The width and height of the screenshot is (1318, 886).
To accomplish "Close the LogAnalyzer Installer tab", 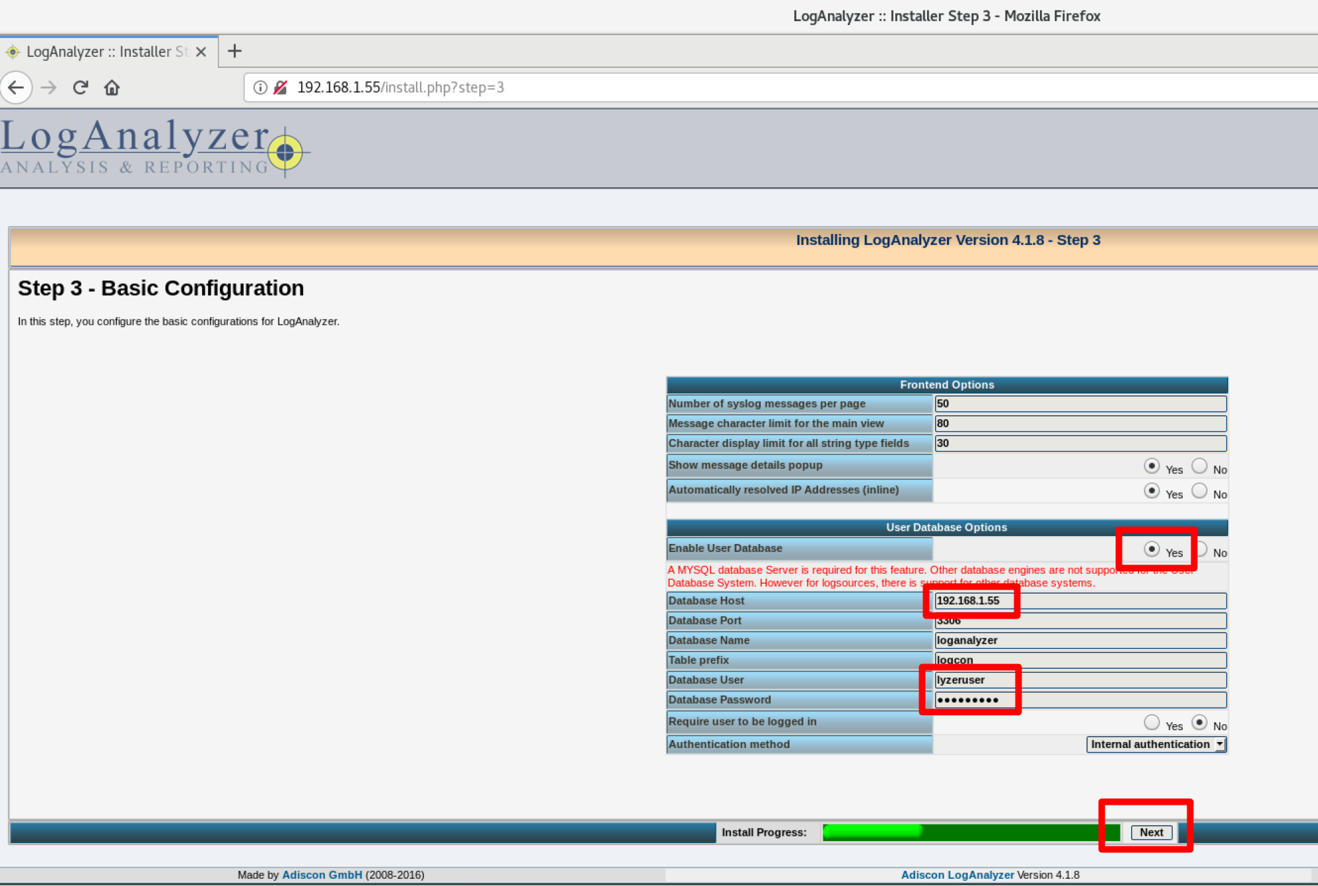I will 201,51.
